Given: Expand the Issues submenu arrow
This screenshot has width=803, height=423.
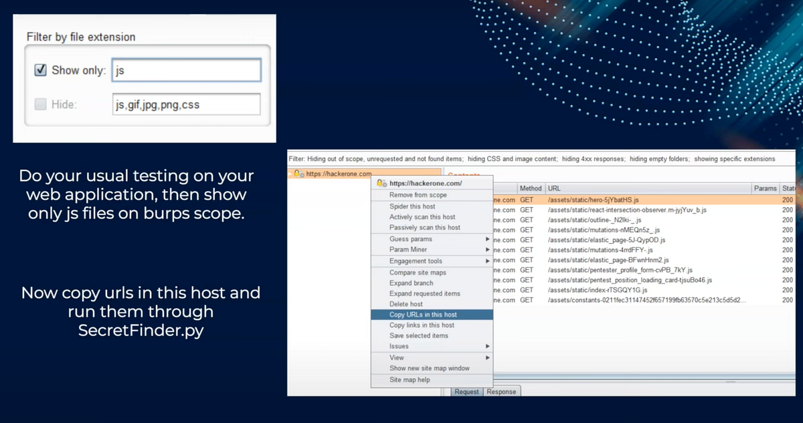Looking at the screenshot, I should pyautogui.click(x=488, y=346).
